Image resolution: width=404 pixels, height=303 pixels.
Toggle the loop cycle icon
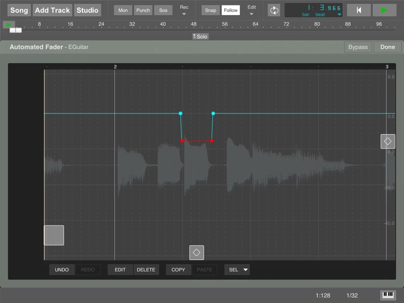click(274, 10)
